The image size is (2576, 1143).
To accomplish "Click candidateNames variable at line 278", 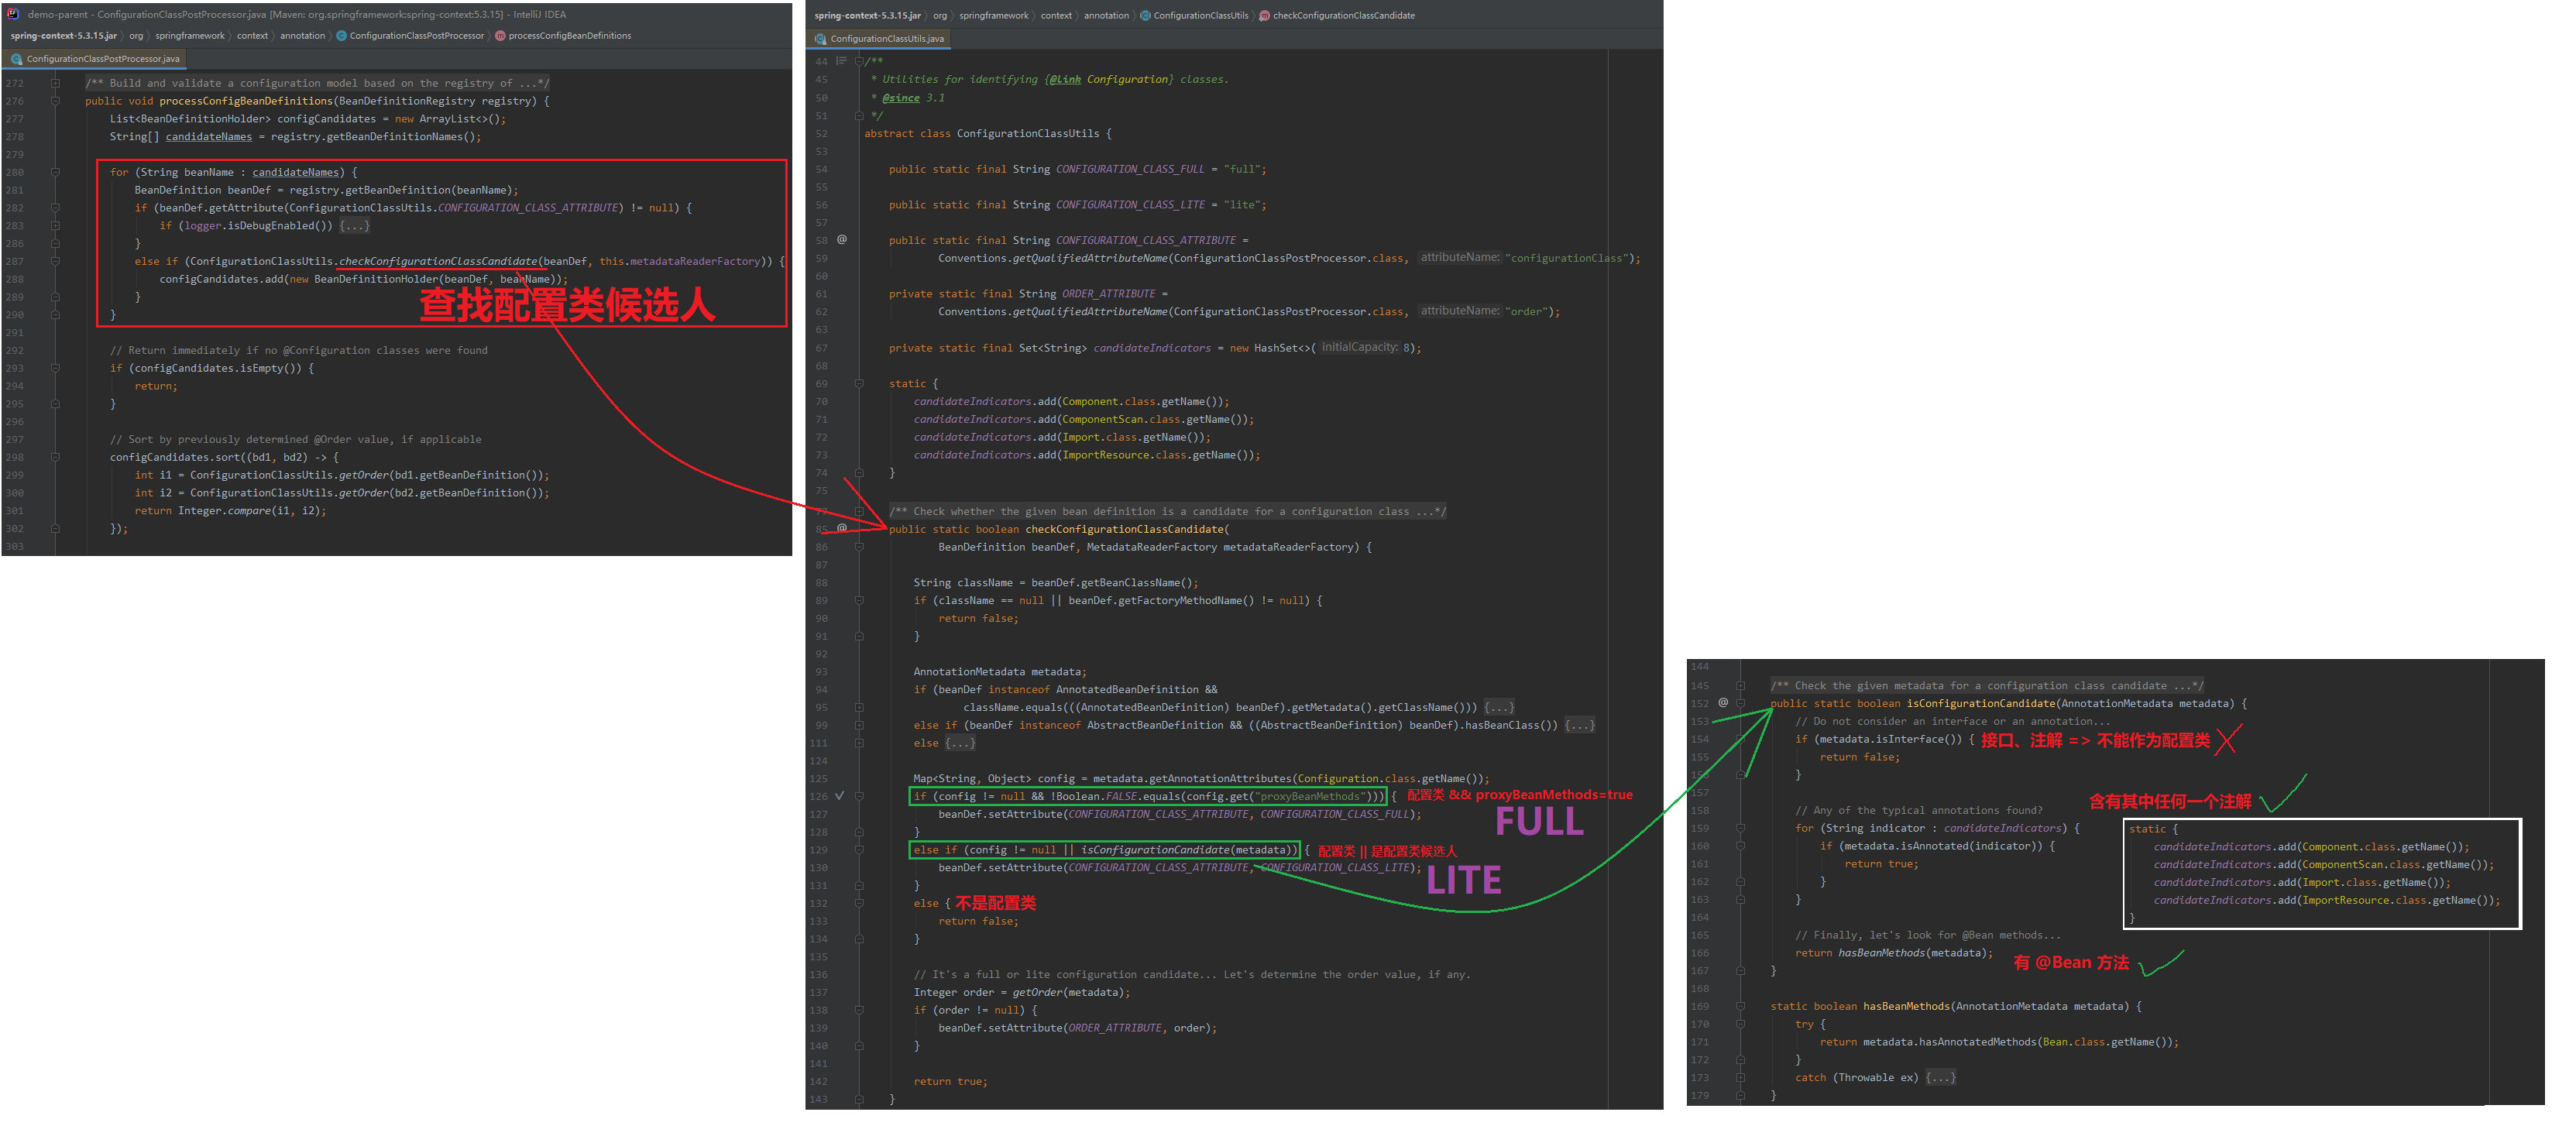I will pyautogui.click(x=209, y=137).
